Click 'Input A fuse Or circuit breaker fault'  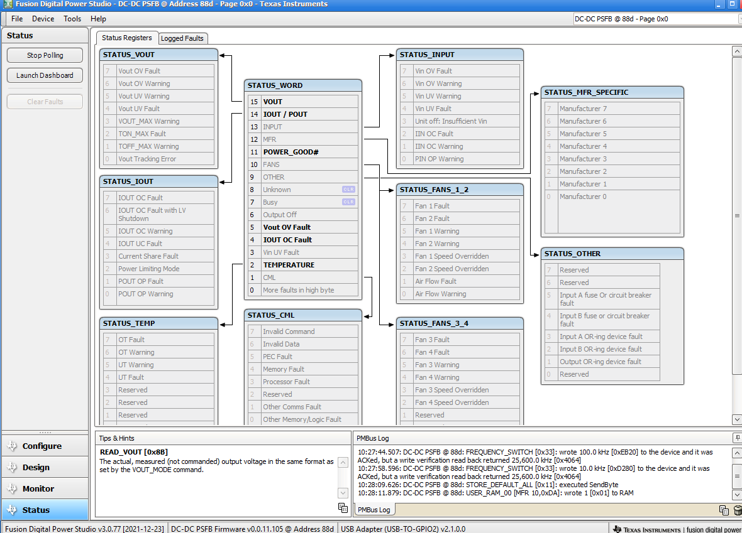click(602, 299)
